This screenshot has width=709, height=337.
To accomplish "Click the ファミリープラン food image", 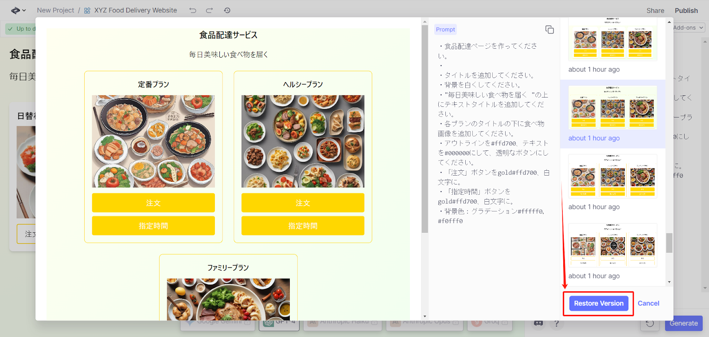I will (x=228, y=299).
